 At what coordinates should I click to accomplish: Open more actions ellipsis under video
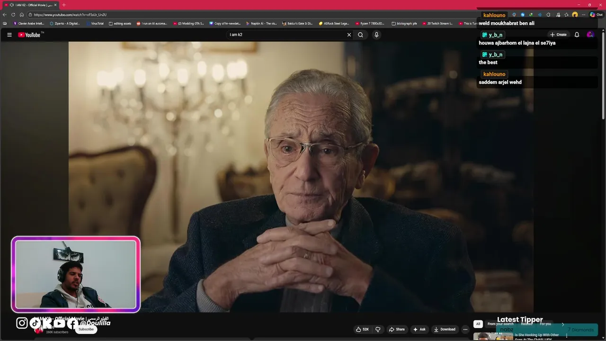(465, 329)
